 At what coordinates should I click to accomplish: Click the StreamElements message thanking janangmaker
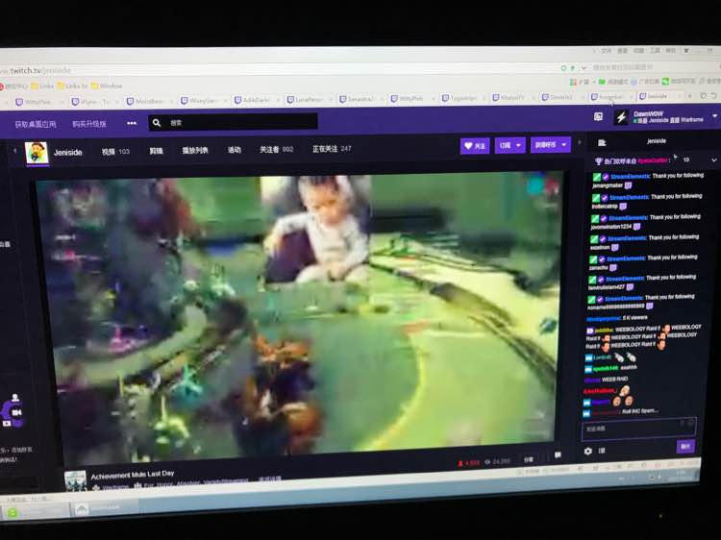[647, 181]
